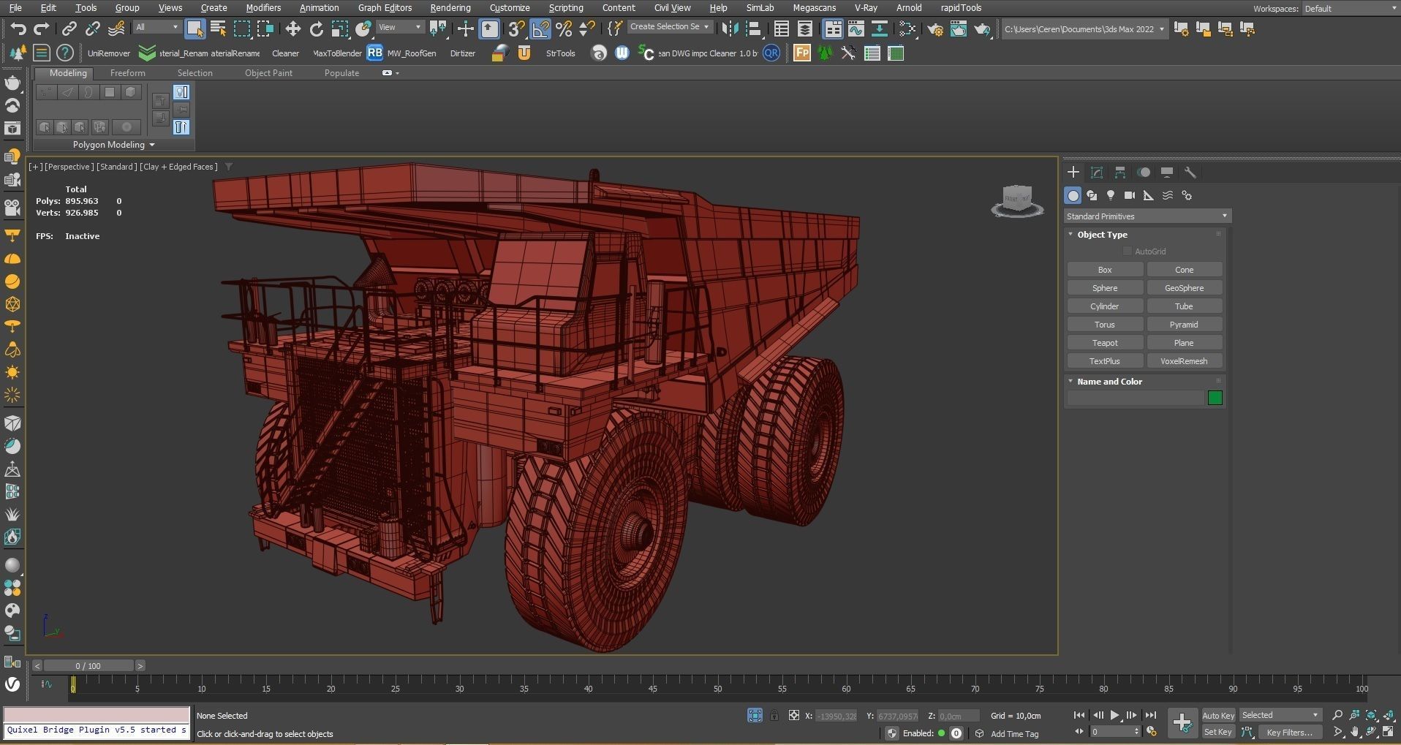The image size is (1401, 745).
Task: Toggle Percent Snap
Action: coord(564,29)
